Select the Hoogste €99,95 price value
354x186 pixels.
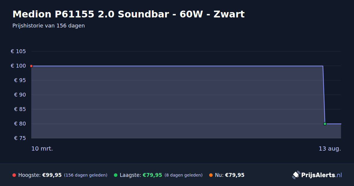coord(52,175)
